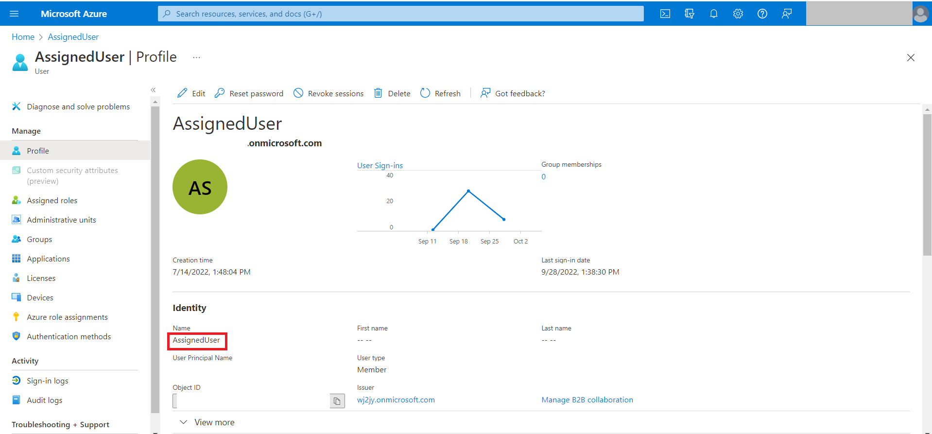The height and width of the screenshot is (434, 932).
Task: Focus the search resources, services, and docs box
Action: [401, 14]
